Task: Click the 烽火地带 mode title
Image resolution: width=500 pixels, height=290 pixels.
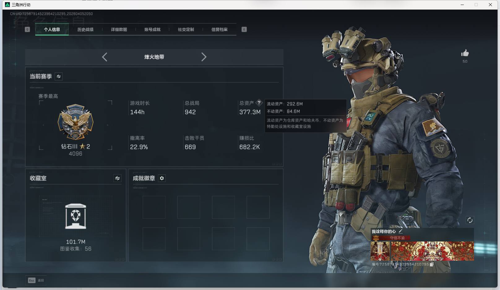Action: coord(154,57)
